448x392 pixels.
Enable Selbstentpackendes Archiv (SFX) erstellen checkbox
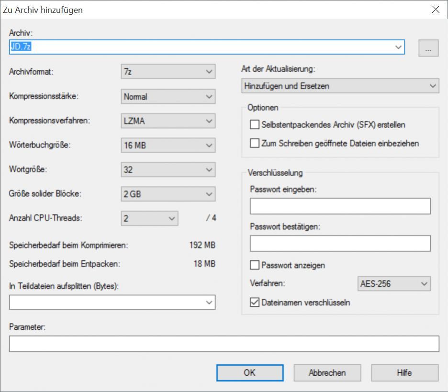[254, 125]
